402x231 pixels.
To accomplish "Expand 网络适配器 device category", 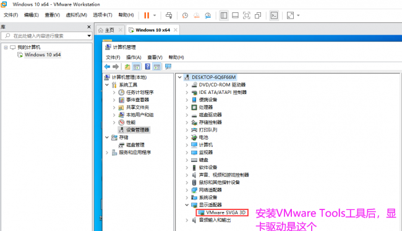I will click(187, 190).
